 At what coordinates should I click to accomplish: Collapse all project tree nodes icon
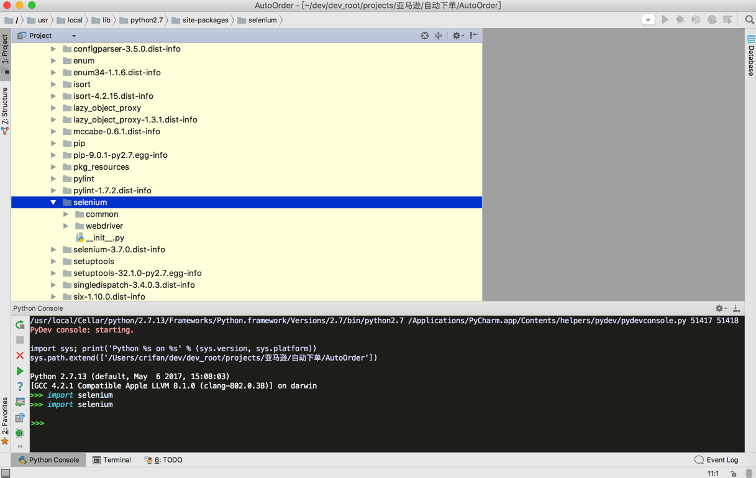(439, 35)
